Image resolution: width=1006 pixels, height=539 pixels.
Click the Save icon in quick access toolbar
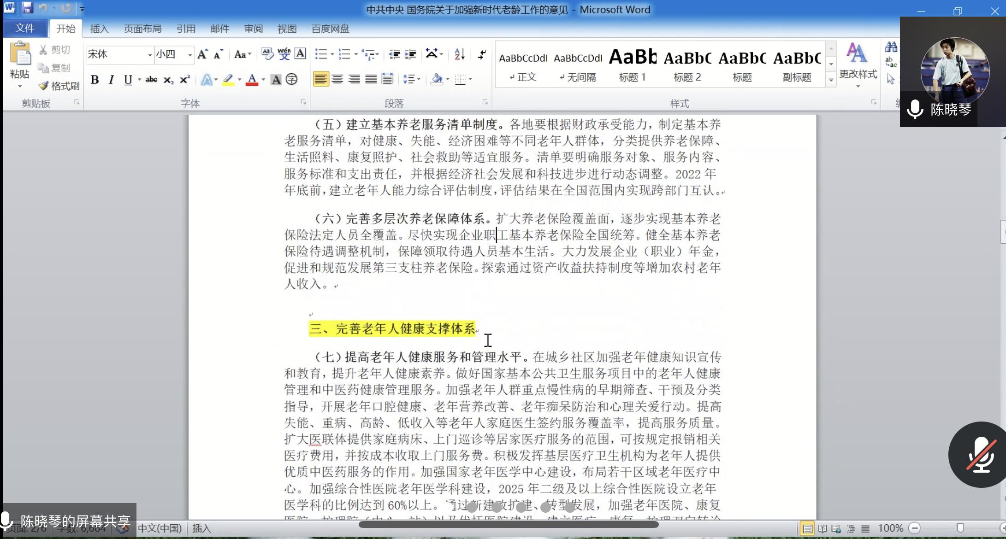click(27, 8)
